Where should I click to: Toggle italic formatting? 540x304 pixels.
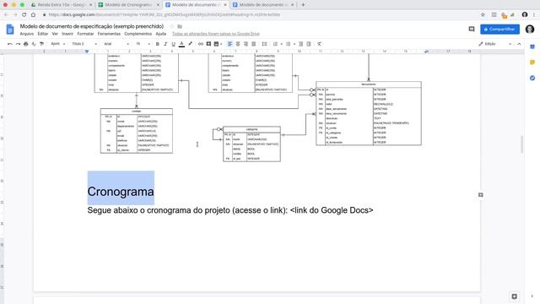click(165, 44)
